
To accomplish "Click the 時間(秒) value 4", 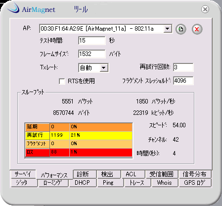I will point(174,154).
